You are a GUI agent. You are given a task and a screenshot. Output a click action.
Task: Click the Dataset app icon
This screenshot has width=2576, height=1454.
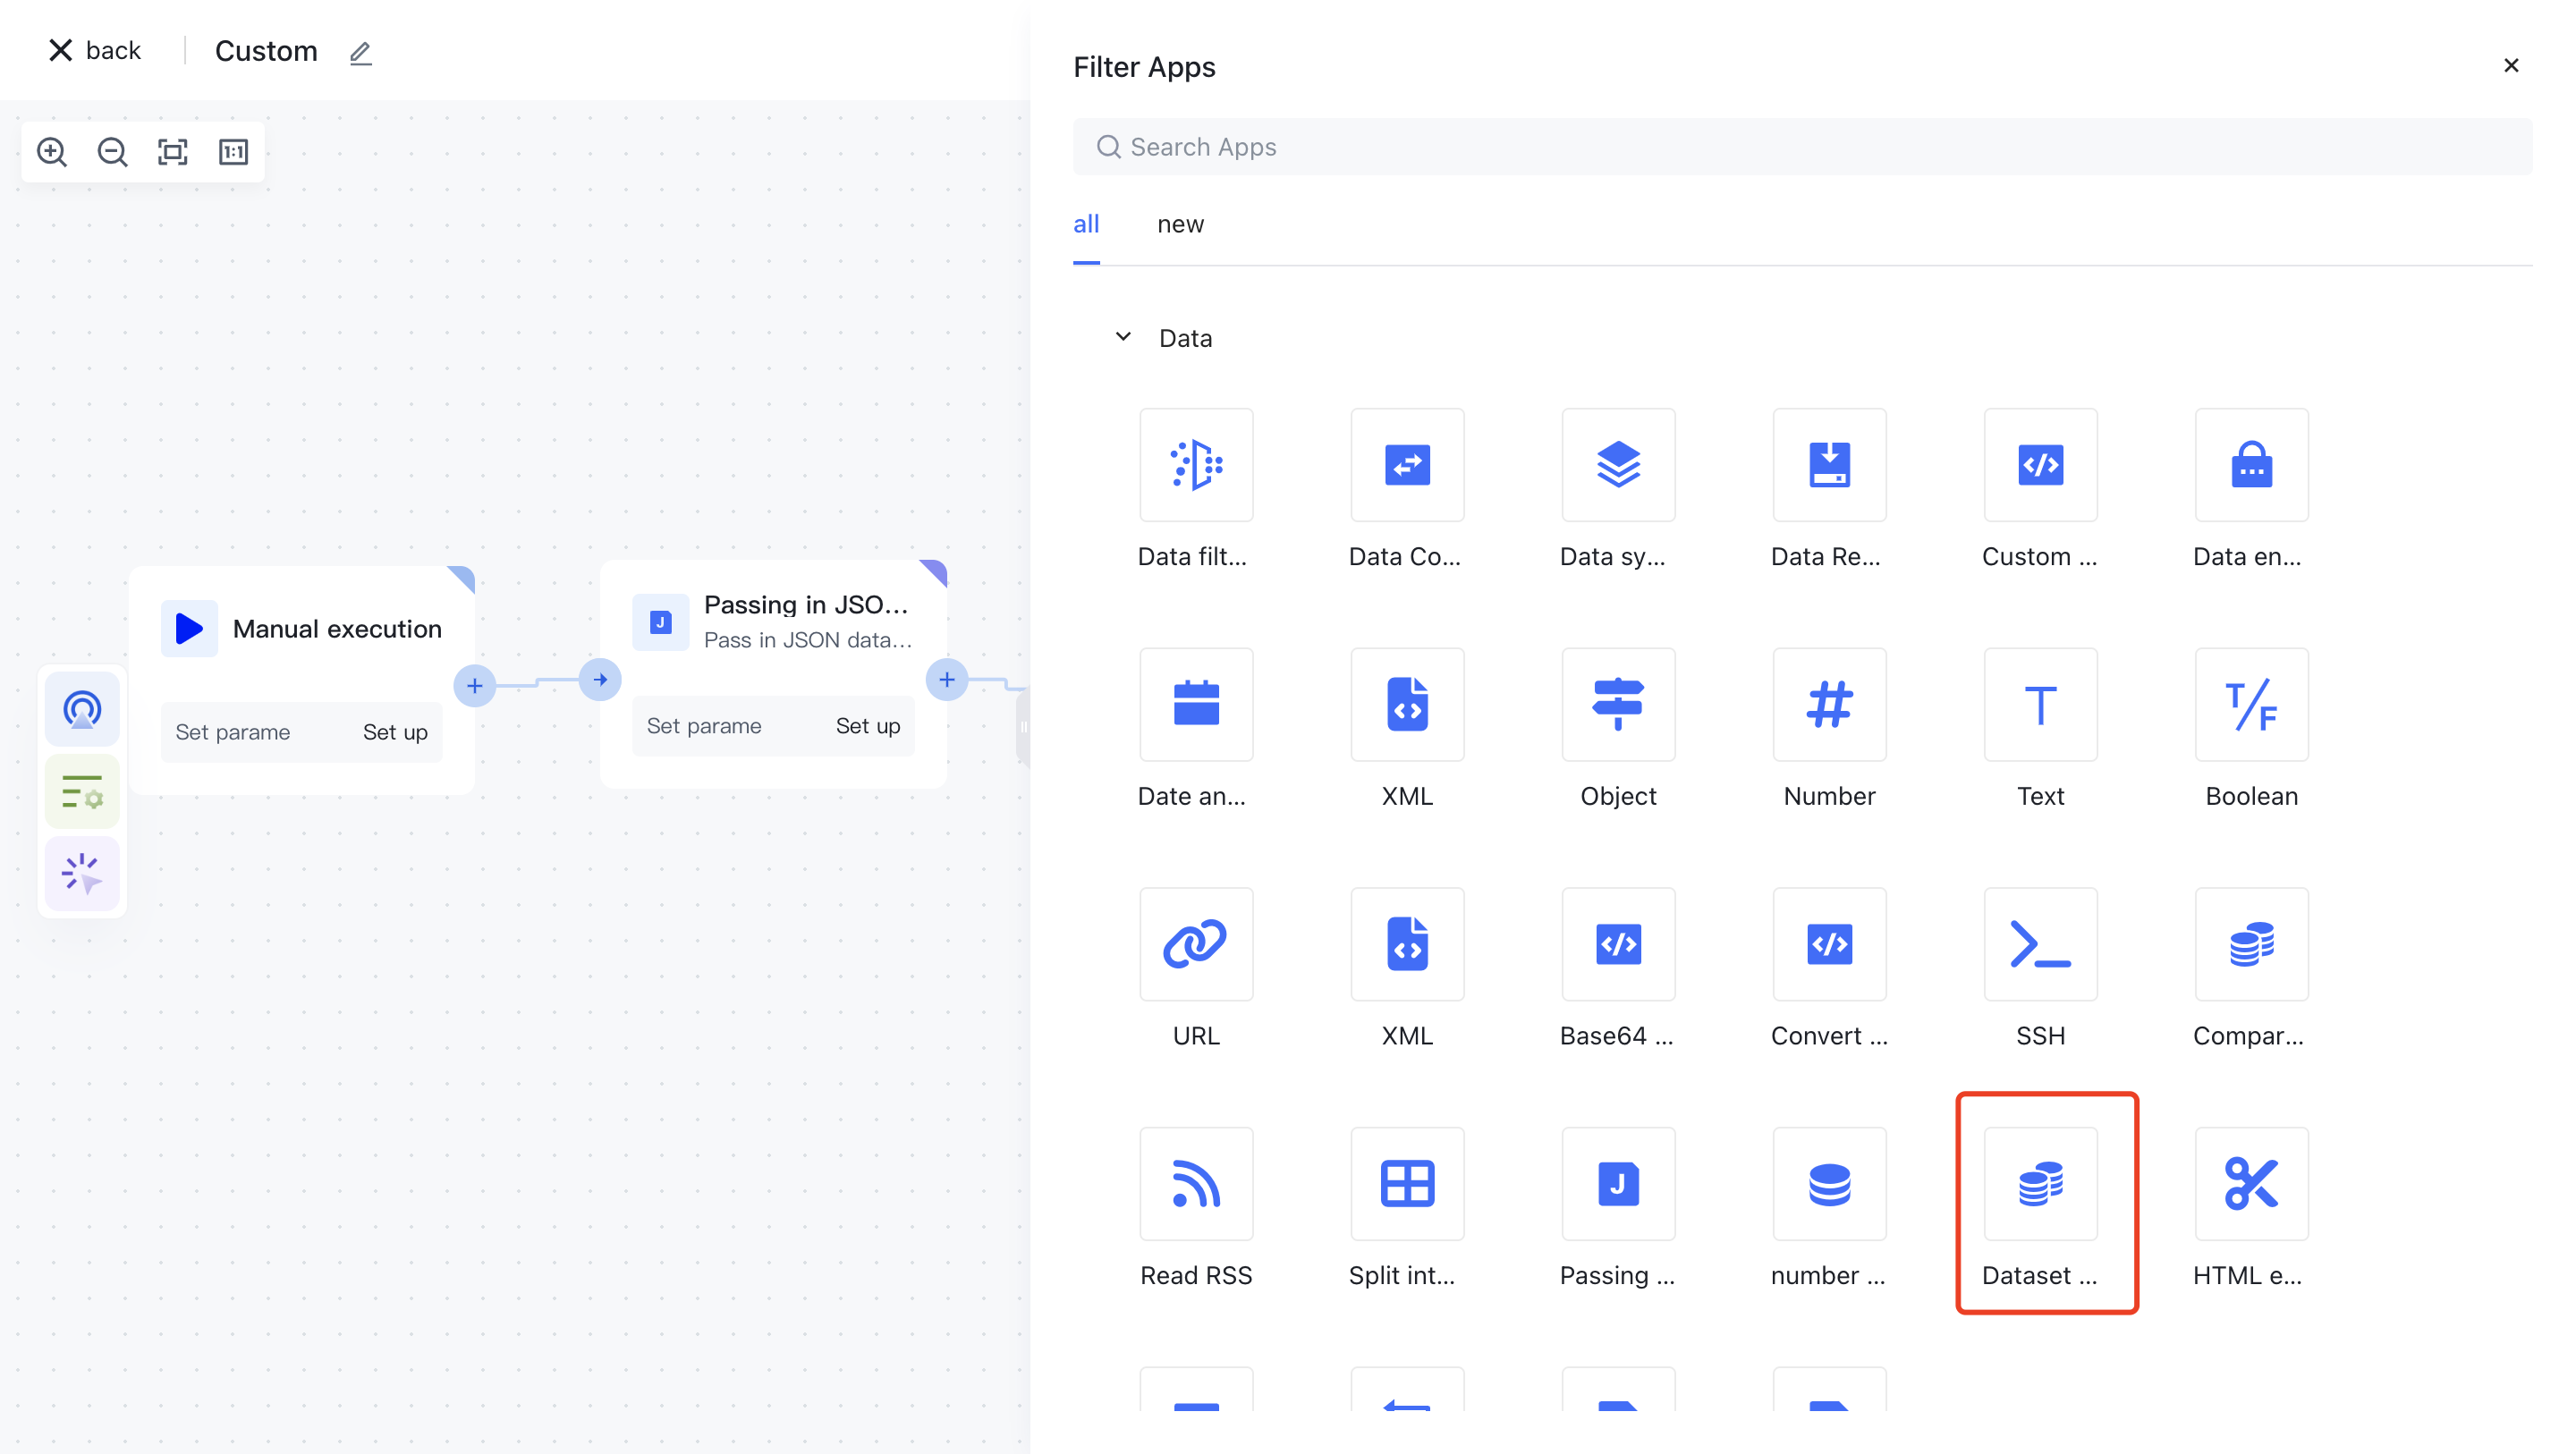click(2039, 1184)
